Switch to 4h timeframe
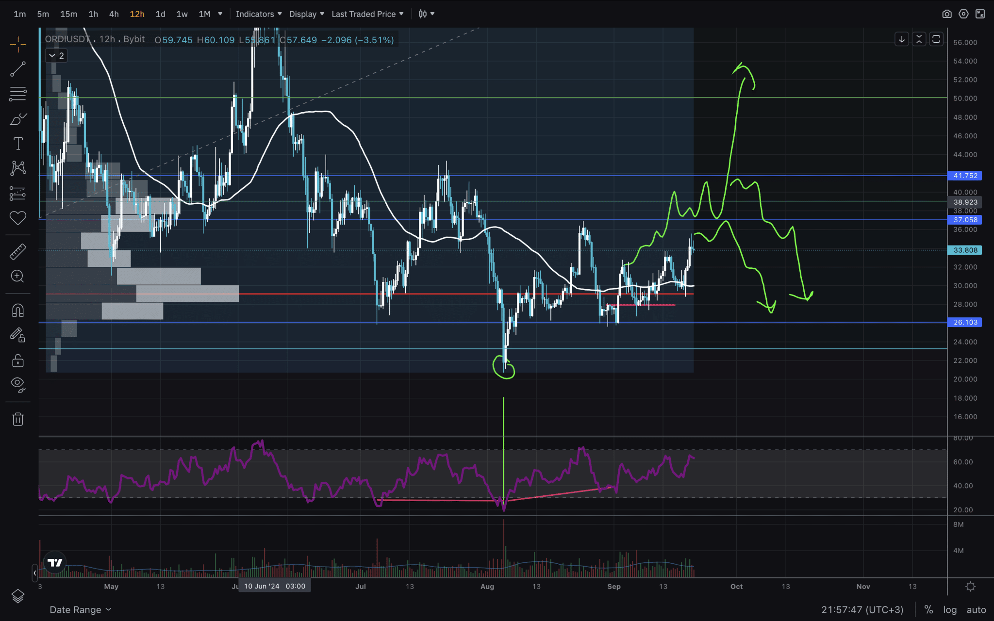Screen dimensions: 994x621 pos(114,14)
